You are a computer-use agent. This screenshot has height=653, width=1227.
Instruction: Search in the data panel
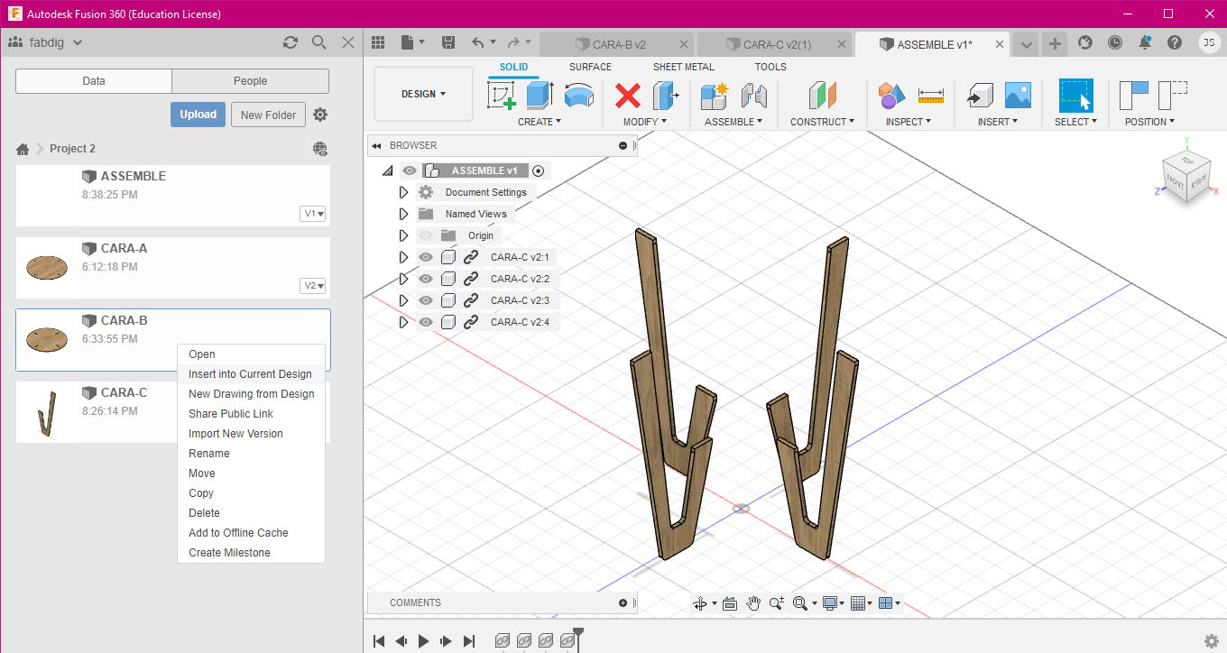[x=318, y=42]
